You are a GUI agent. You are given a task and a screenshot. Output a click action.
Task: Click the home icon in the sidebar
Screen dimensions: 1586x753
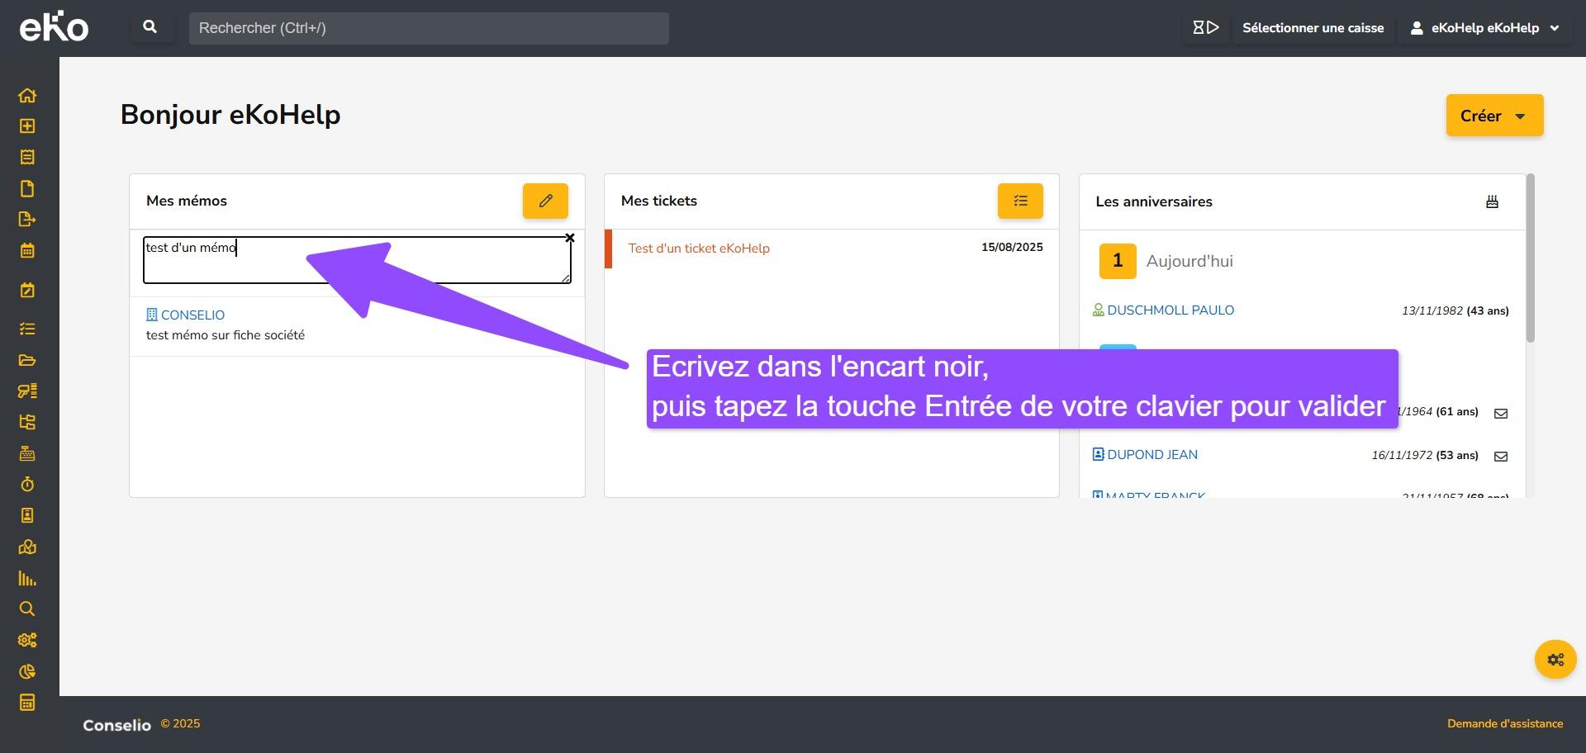27,95
